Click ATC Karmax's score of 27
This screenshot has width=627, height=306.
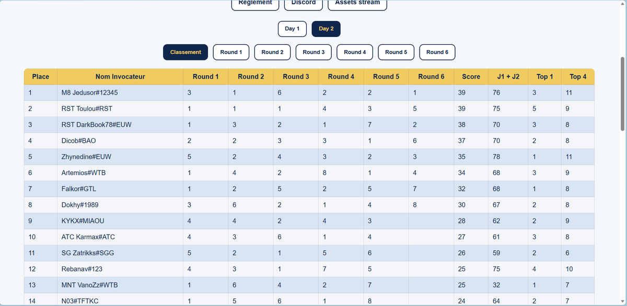pos(462,237)
